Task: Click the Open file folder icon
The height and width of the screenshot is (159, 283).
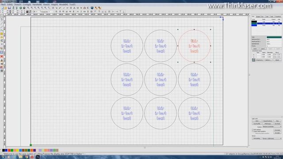Action: (x=6, y=8)
